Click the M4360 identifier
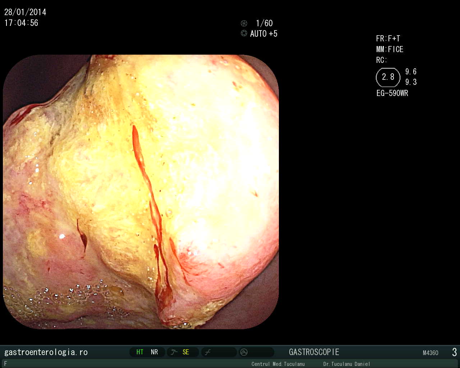Image resolution: width=460 pixels, height=368 pixels. (x=431, y=353)
